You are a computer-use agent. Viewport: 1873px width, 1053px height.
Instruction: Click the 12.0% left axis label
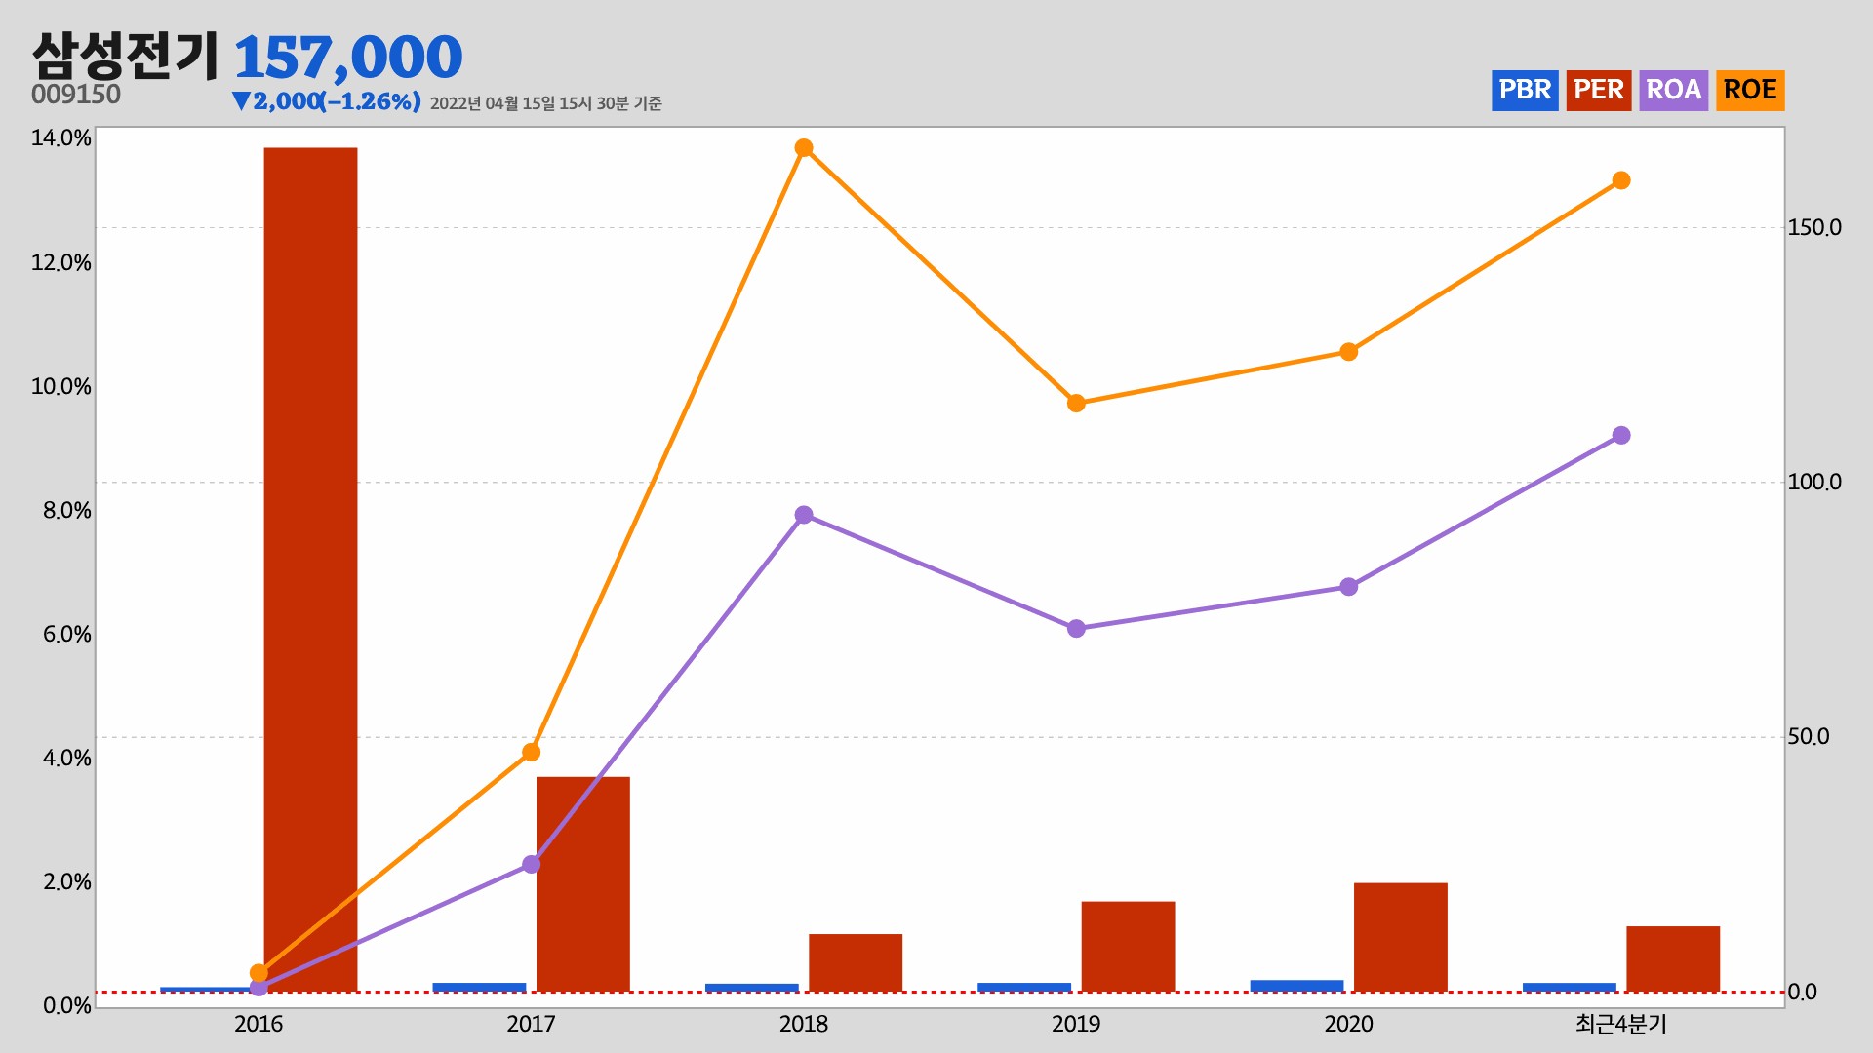pyautogui.click(x=61, y=263)
